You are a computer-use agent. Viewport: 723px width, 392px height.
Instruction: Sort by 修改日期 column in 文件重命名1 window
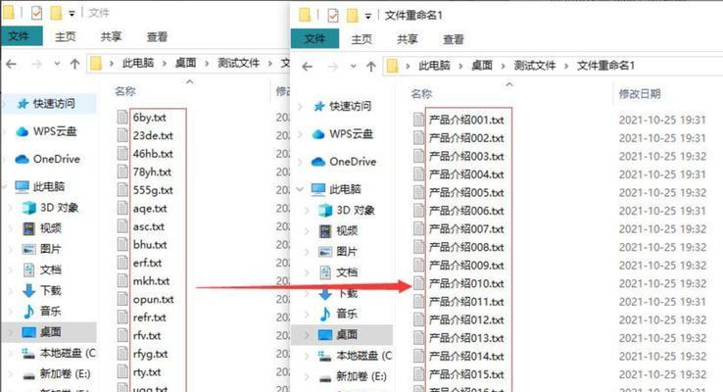640,94
